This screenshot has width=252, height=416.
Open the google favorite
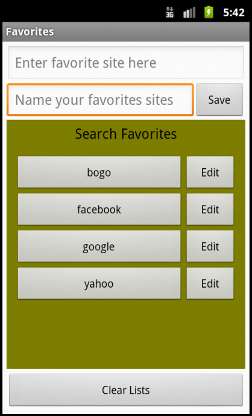99,247
